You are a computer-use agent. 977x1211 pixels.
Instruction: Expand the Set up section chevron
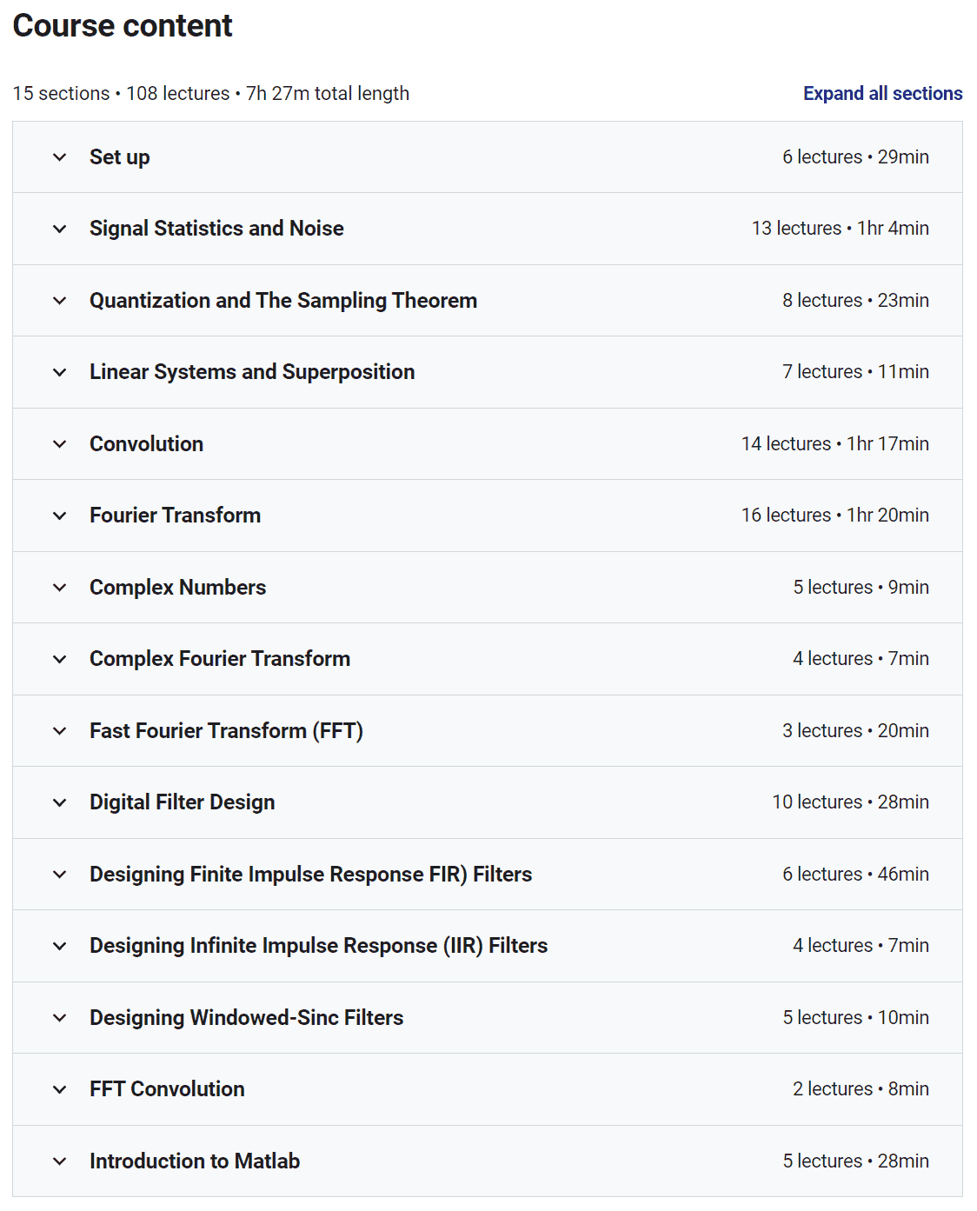click(59, 157)
